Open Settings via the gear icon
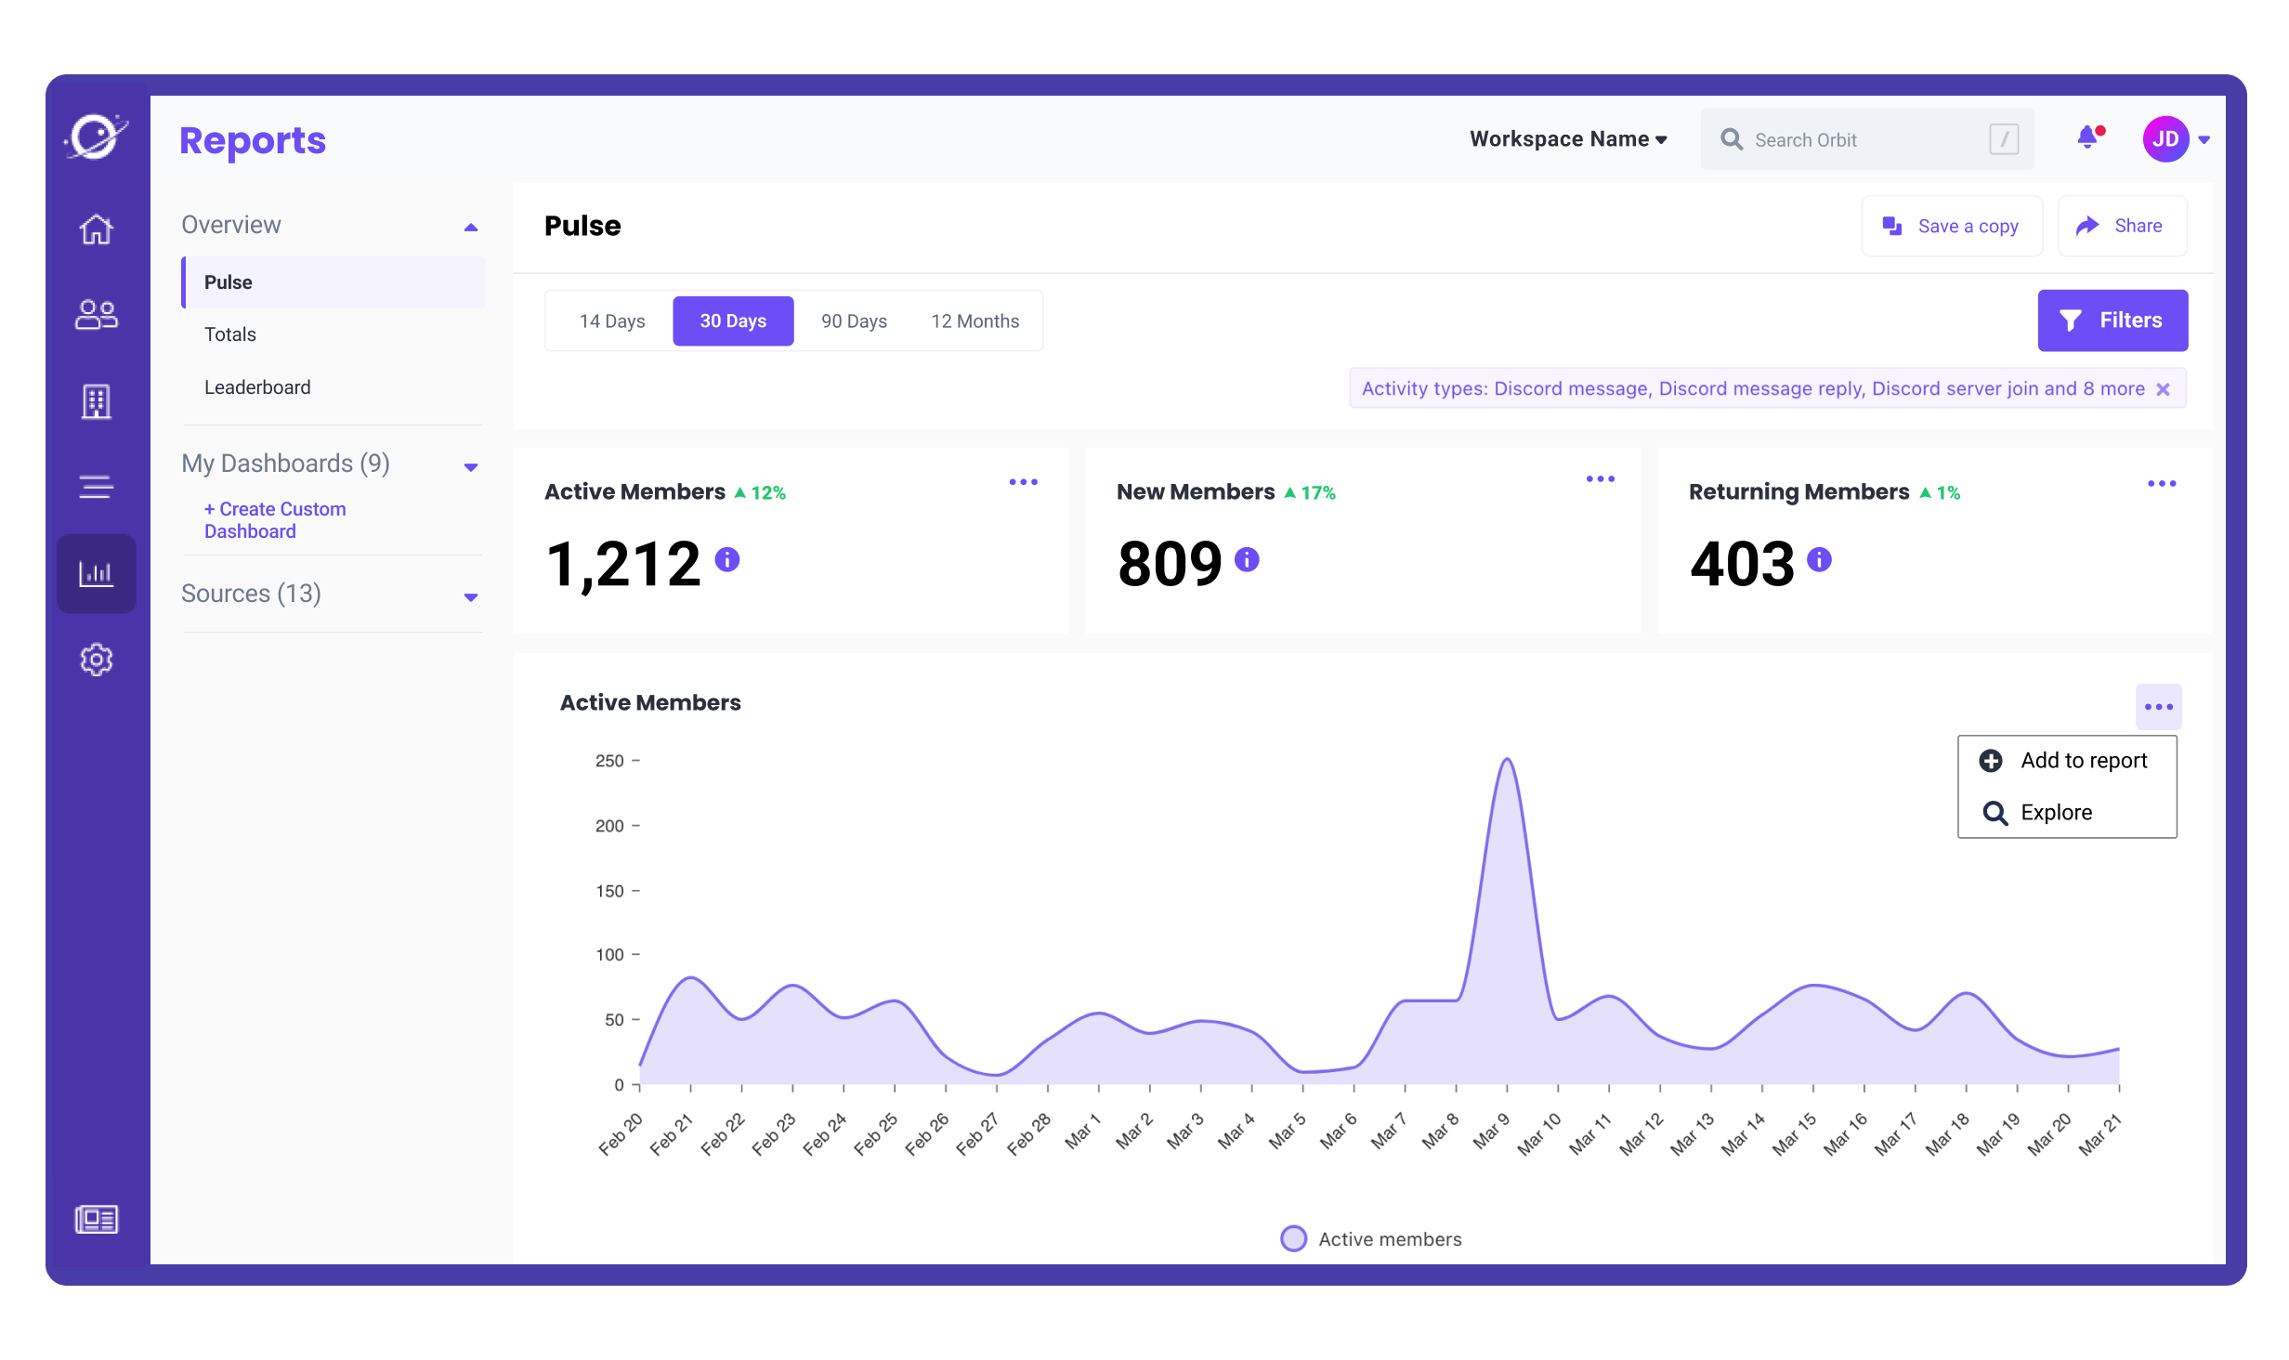 (97, 660)
